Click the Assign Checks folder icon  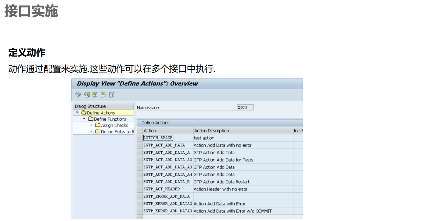click(98, 125)
